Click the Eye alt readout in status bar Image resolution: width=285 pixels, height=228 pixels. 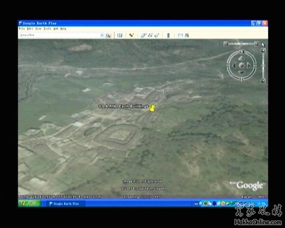[x=254, y=197]
